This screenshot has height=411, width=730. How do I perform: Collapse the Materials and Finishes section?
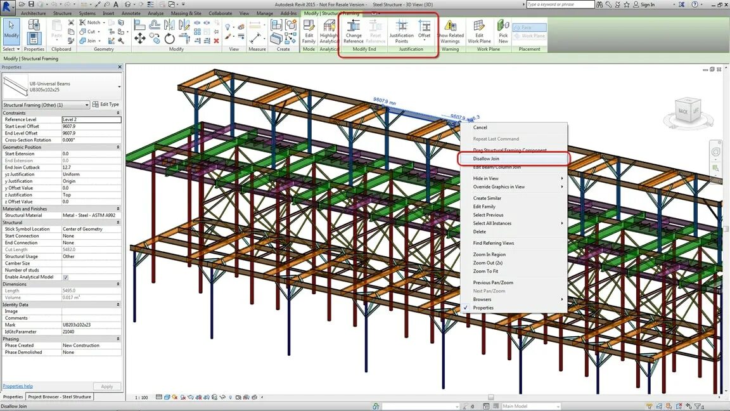118,209
